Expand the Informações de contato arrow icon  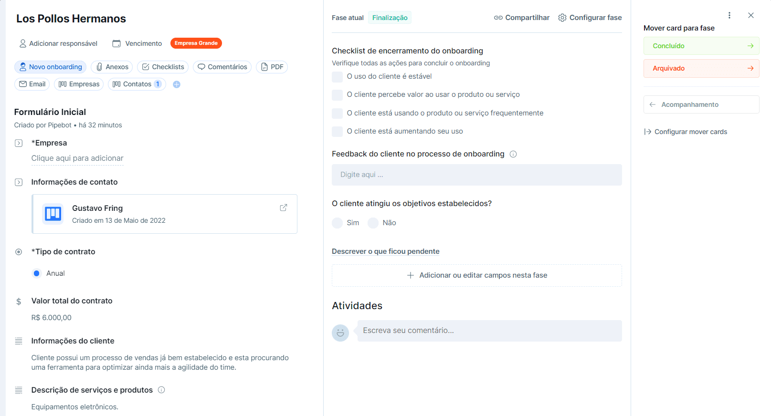19,182
